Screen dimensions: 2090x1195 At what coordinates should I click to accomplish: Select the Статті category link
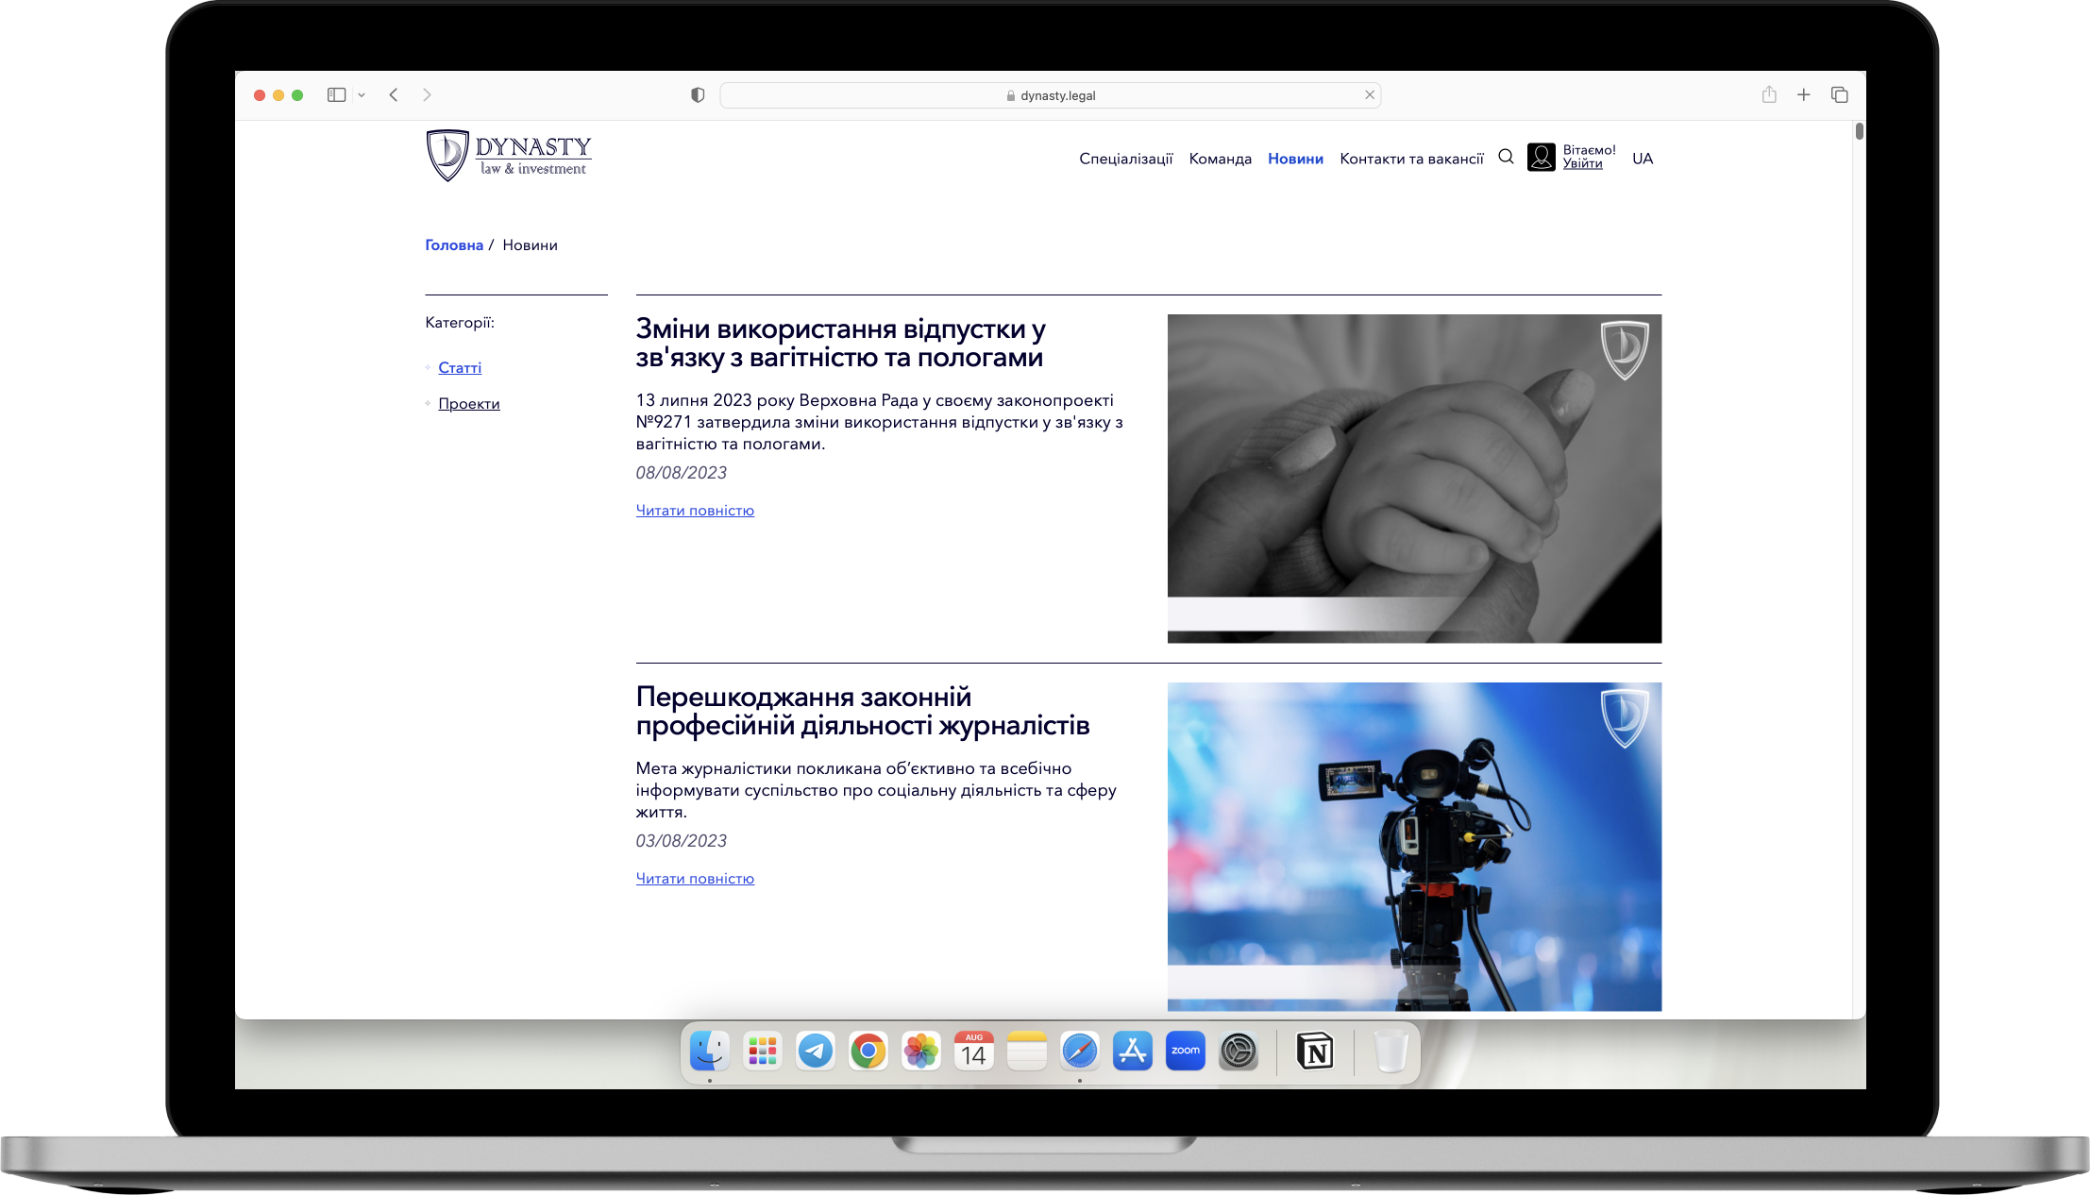click(x=460, y=367)
